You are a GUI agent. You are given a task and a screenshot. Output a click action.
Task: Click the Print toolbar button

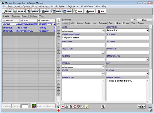(x=46, y=11)
